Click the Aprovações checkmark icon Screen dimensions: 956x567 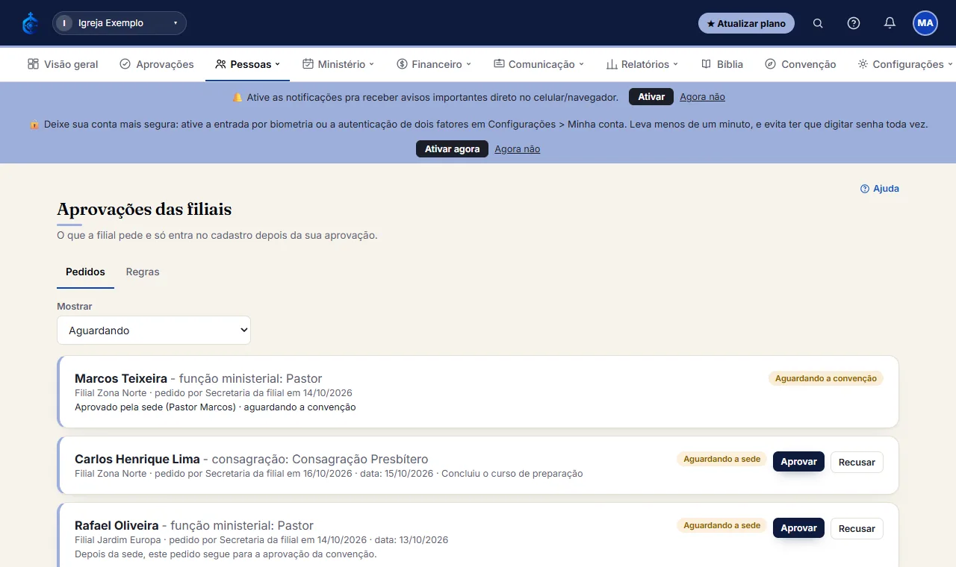point(125,64)
